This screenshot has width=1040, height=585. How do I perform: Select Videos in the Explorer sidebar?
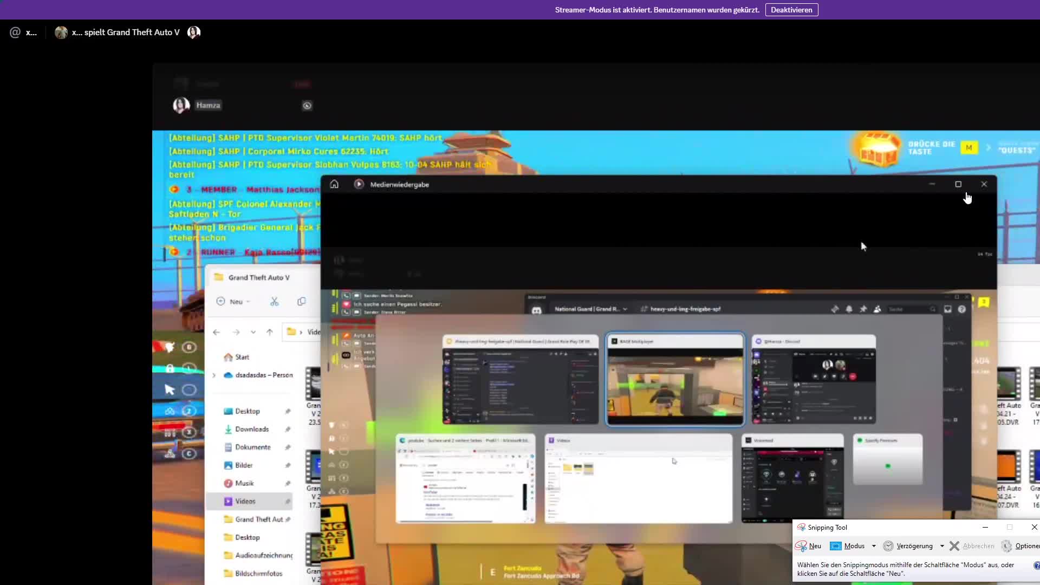(x=249, y=501)
